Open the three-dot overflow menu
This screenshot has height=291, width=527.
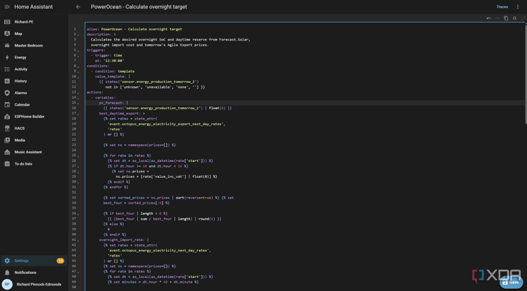coord(517,7)
